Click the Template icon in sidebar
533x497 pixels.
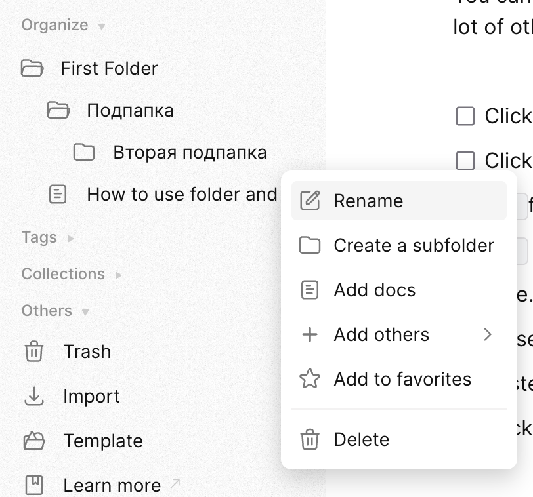click(33, 441)
